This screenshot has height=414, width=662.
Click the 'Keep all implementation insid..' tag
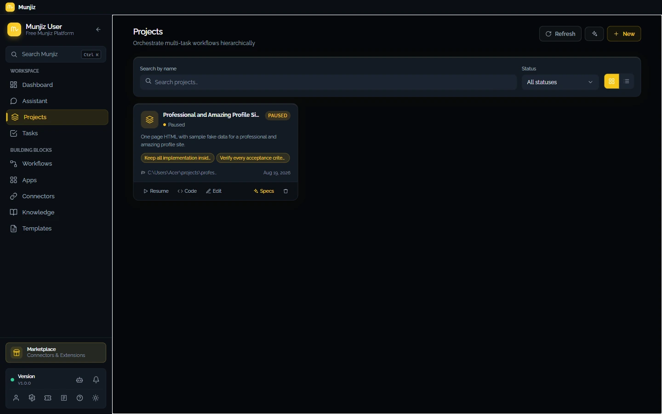tap(177, 158)
